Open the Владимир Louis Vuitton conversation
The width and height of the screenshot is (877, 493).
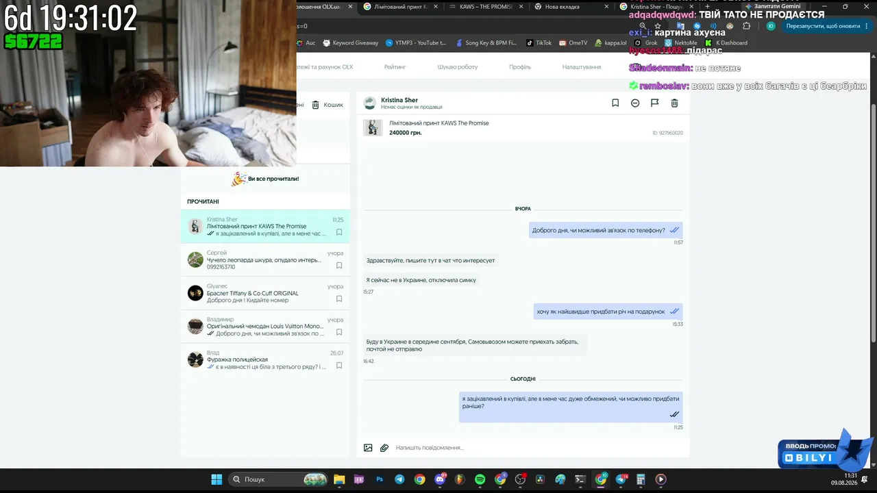tap(265, 327)
